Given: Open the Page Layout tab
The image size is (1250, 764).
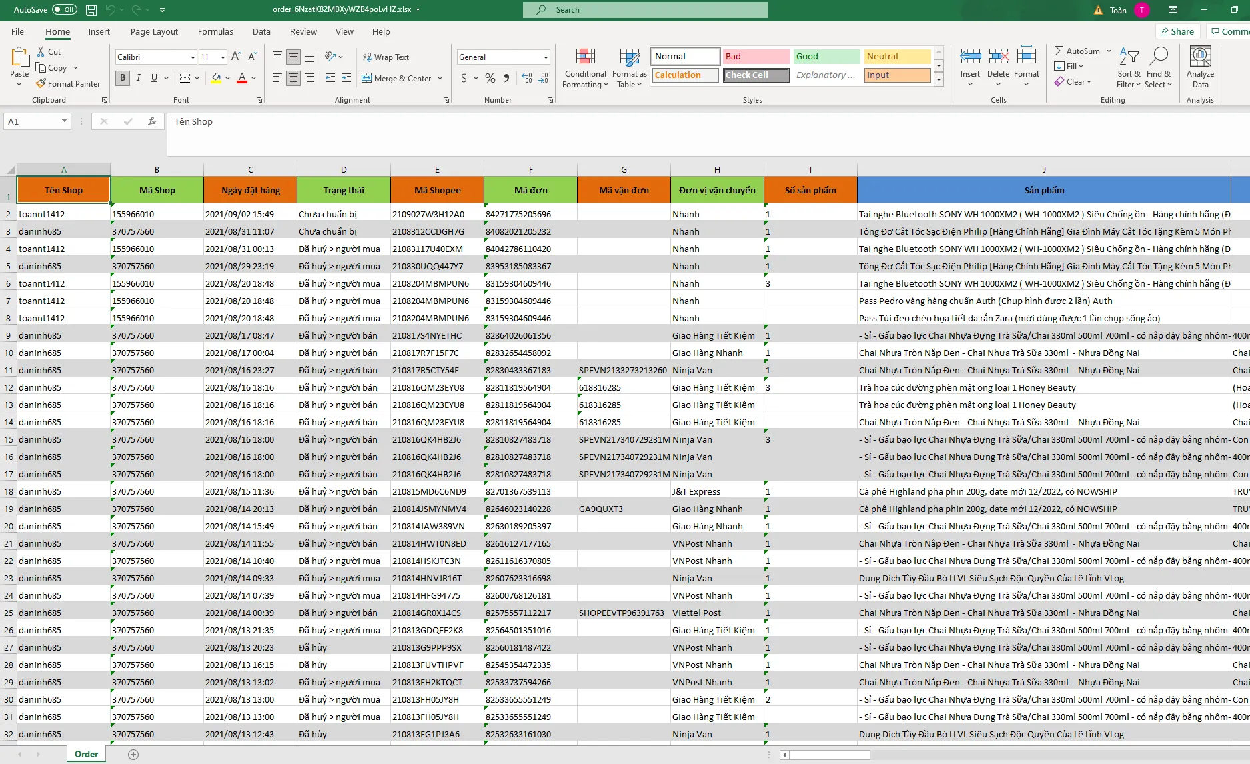Looking at the screenshot, I should 154,31.
